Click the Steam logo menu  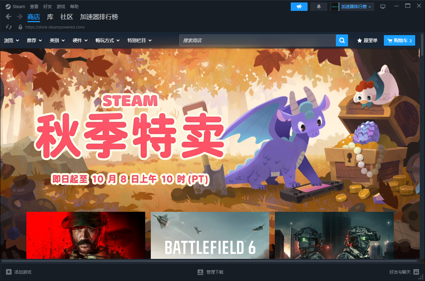(15, 6)
